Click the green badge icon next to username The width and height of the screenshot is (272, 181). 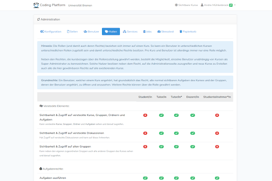pos(231,5)
